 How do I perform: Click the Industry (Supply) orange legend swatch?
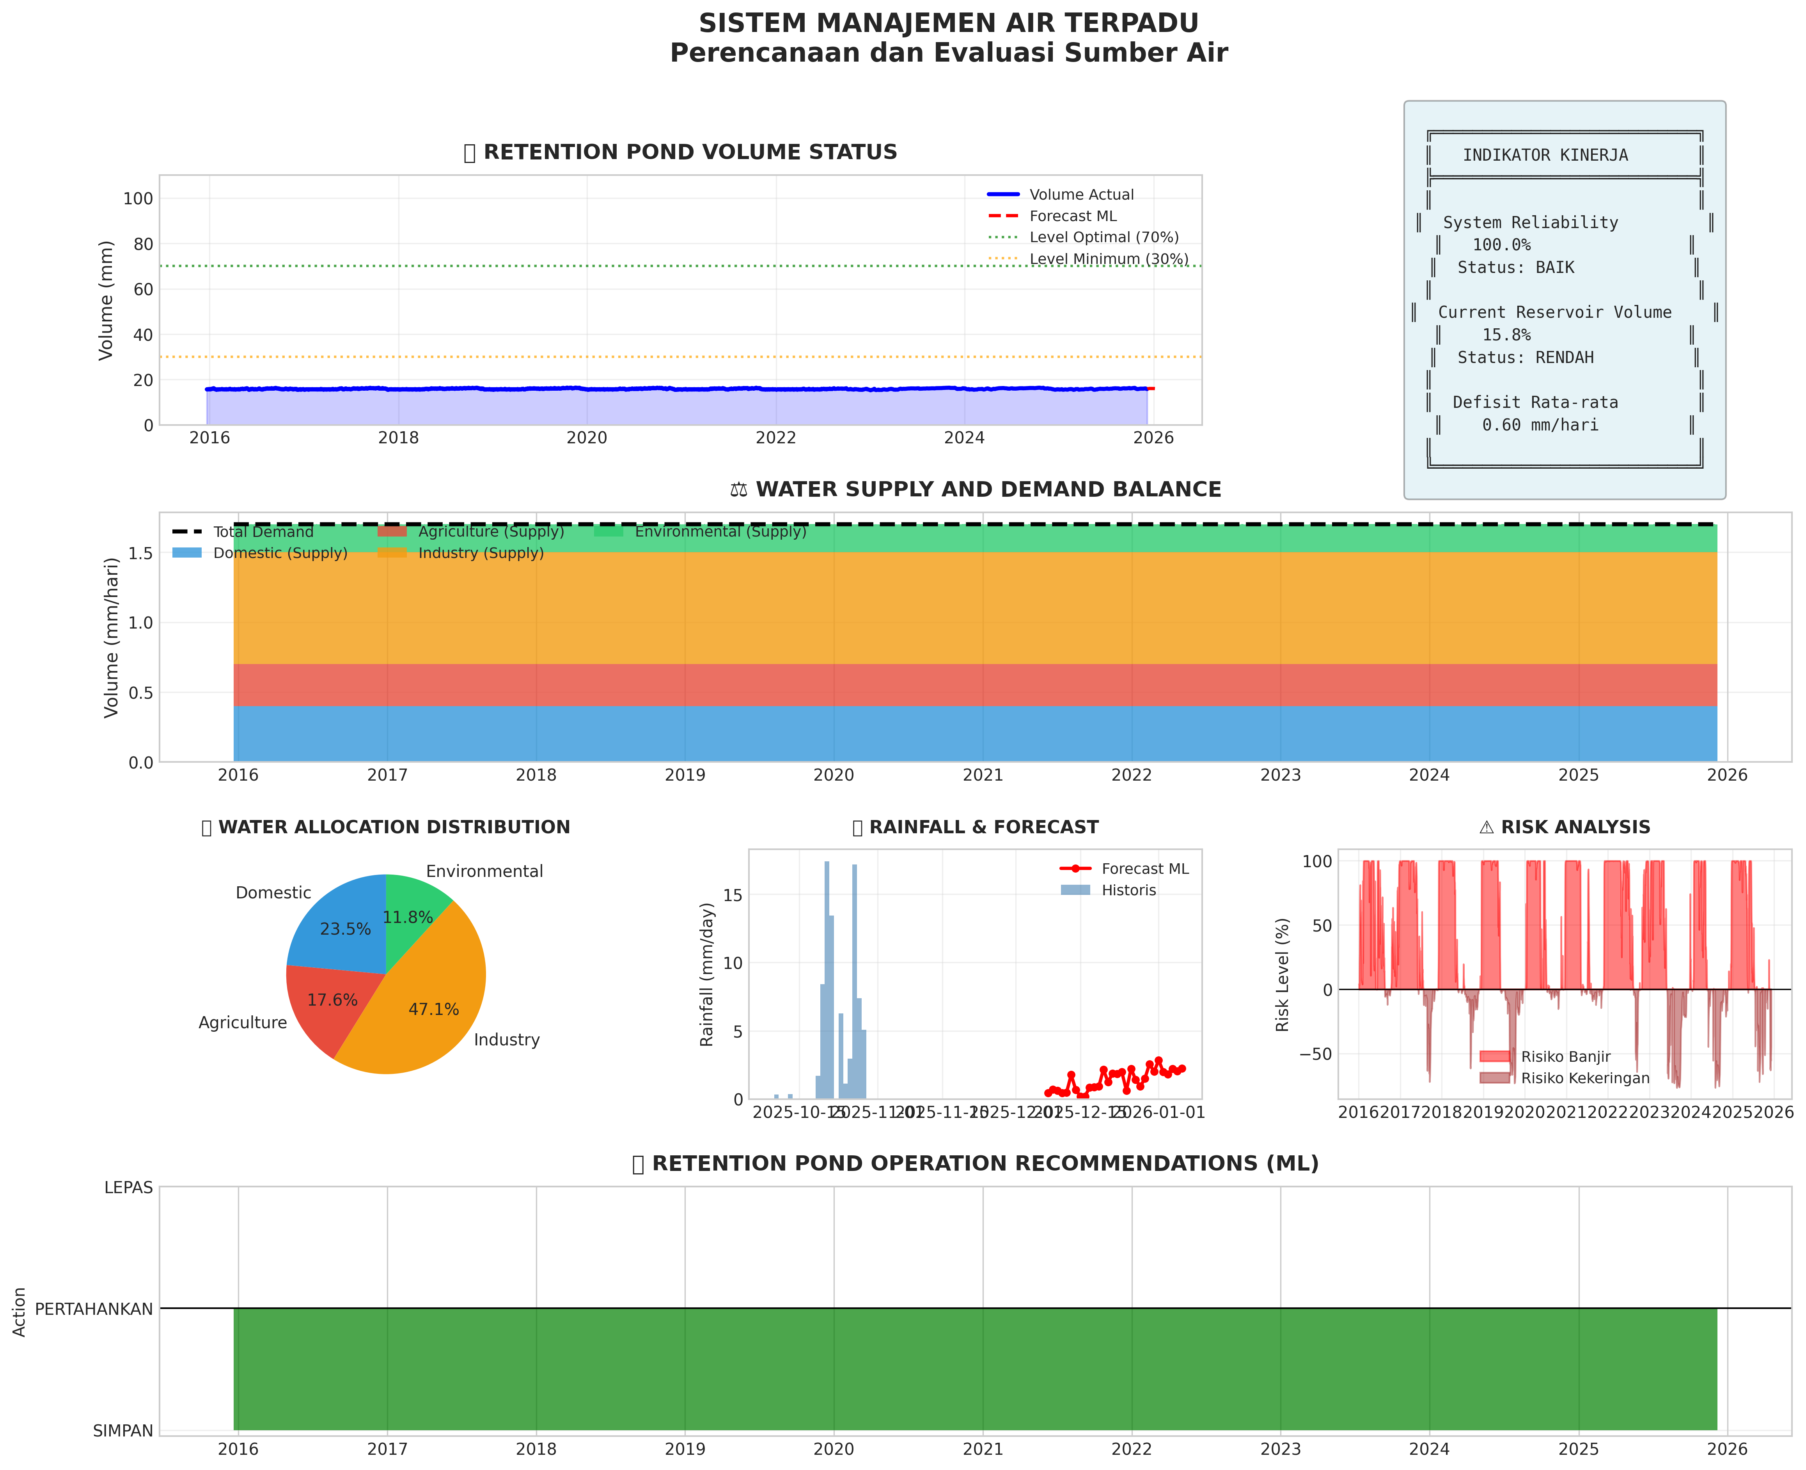click(392, 553)
